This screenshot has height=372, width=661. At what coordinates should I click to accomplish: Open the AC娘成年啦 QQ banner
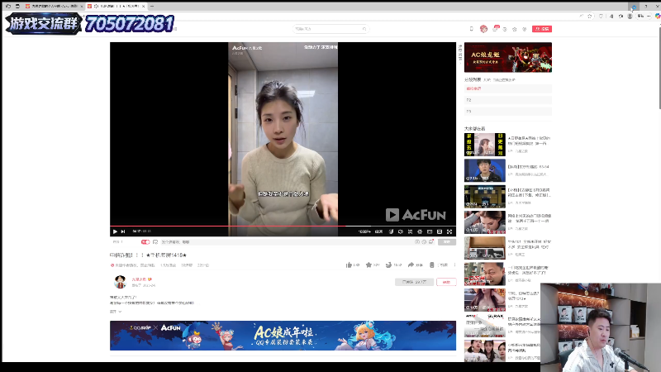tap(283, 336)
